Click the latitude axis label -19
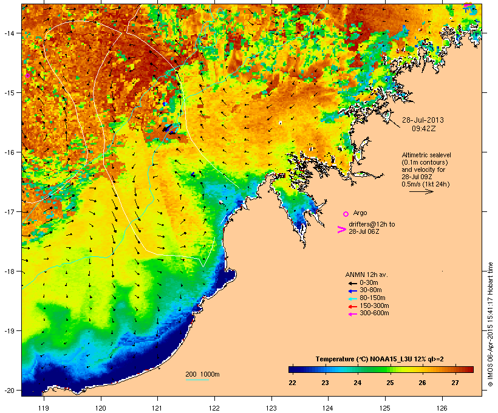The width and height of the screenshot is (498, 413). [9, 331]
